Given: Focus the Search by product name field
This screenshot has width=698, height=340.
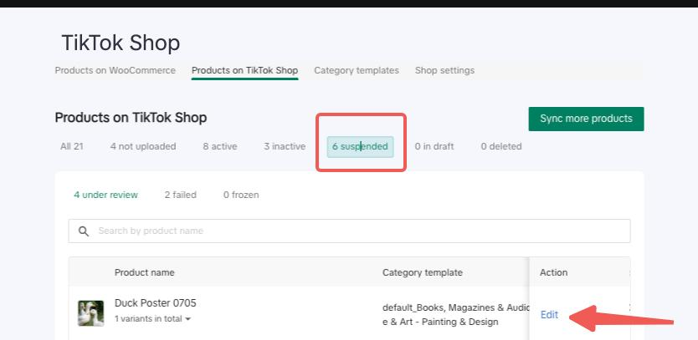Looking at the screenshot, I should 360,231.
